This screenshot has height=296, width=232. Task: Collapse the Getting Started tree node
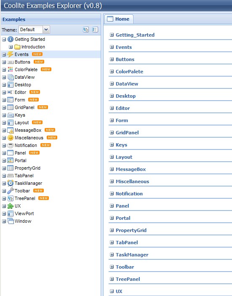[4, 40]
